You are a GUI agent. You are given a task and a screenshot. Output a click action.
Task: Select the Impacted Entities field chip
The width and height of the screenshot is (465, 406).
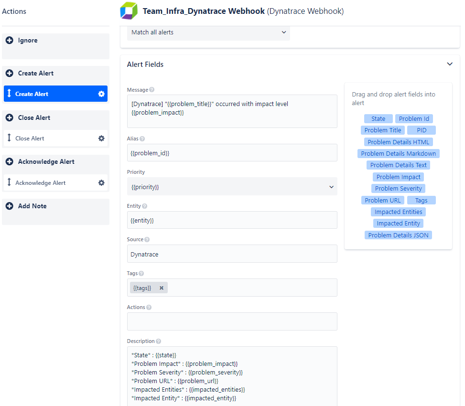(398, 212)
